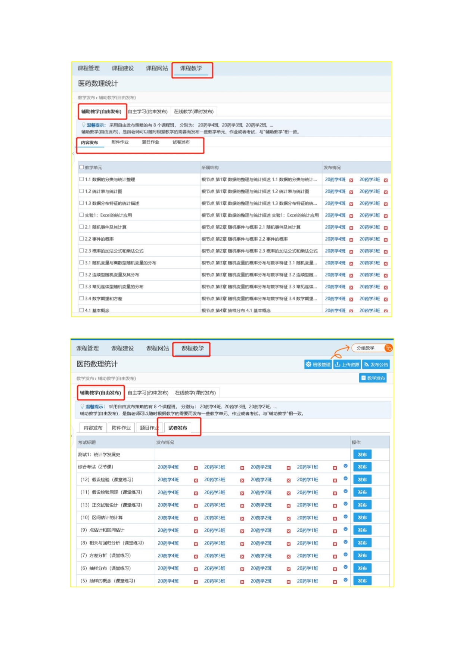Open 20药学4班 link in row 3.2 连续型随机变量及其分布
463x655 pixels.
click(x=335, y=275)
